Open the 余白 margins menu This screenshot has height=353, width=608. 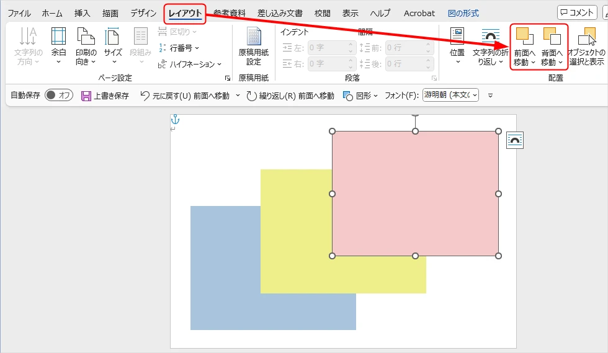(58, 46)
